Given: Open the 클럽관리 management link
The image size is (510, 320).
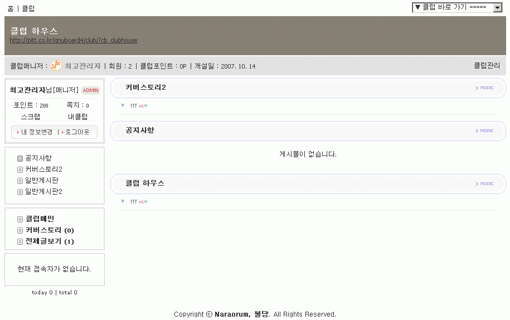Looking at the screenshot, I should [x=487, y=66].
